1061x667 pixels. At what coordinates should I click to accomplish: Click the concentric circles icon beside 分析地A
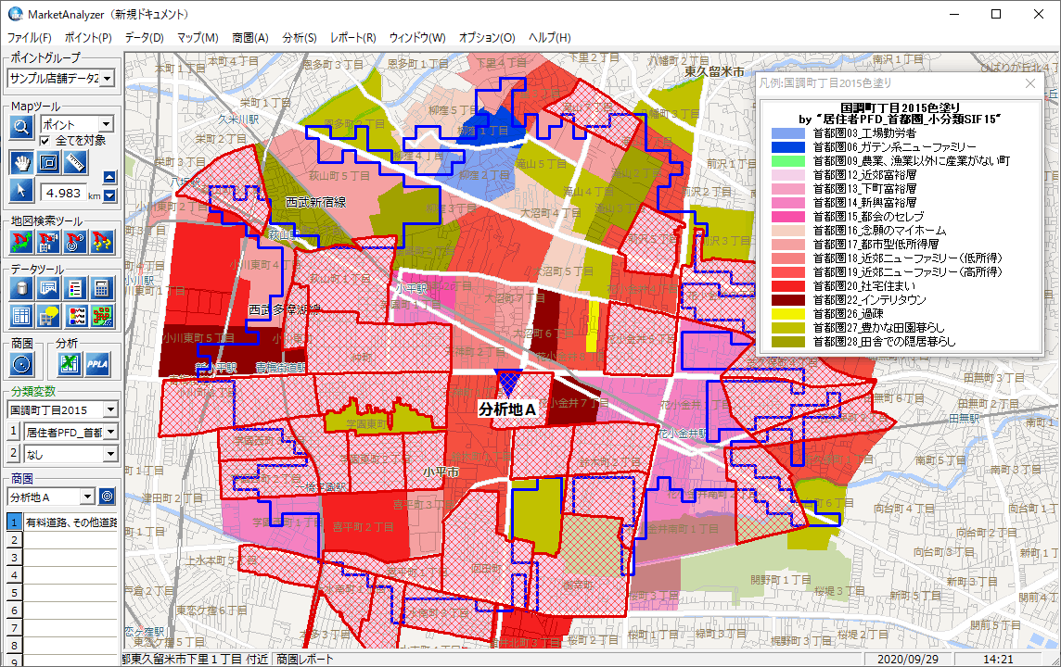107,497
